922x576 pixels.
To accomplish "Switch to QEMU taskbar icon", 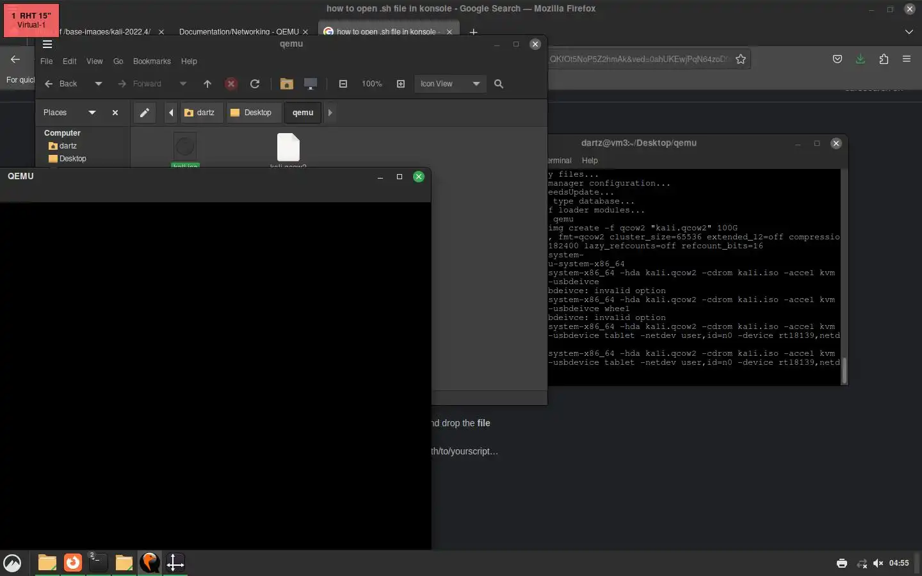I will tap(149, 563).
